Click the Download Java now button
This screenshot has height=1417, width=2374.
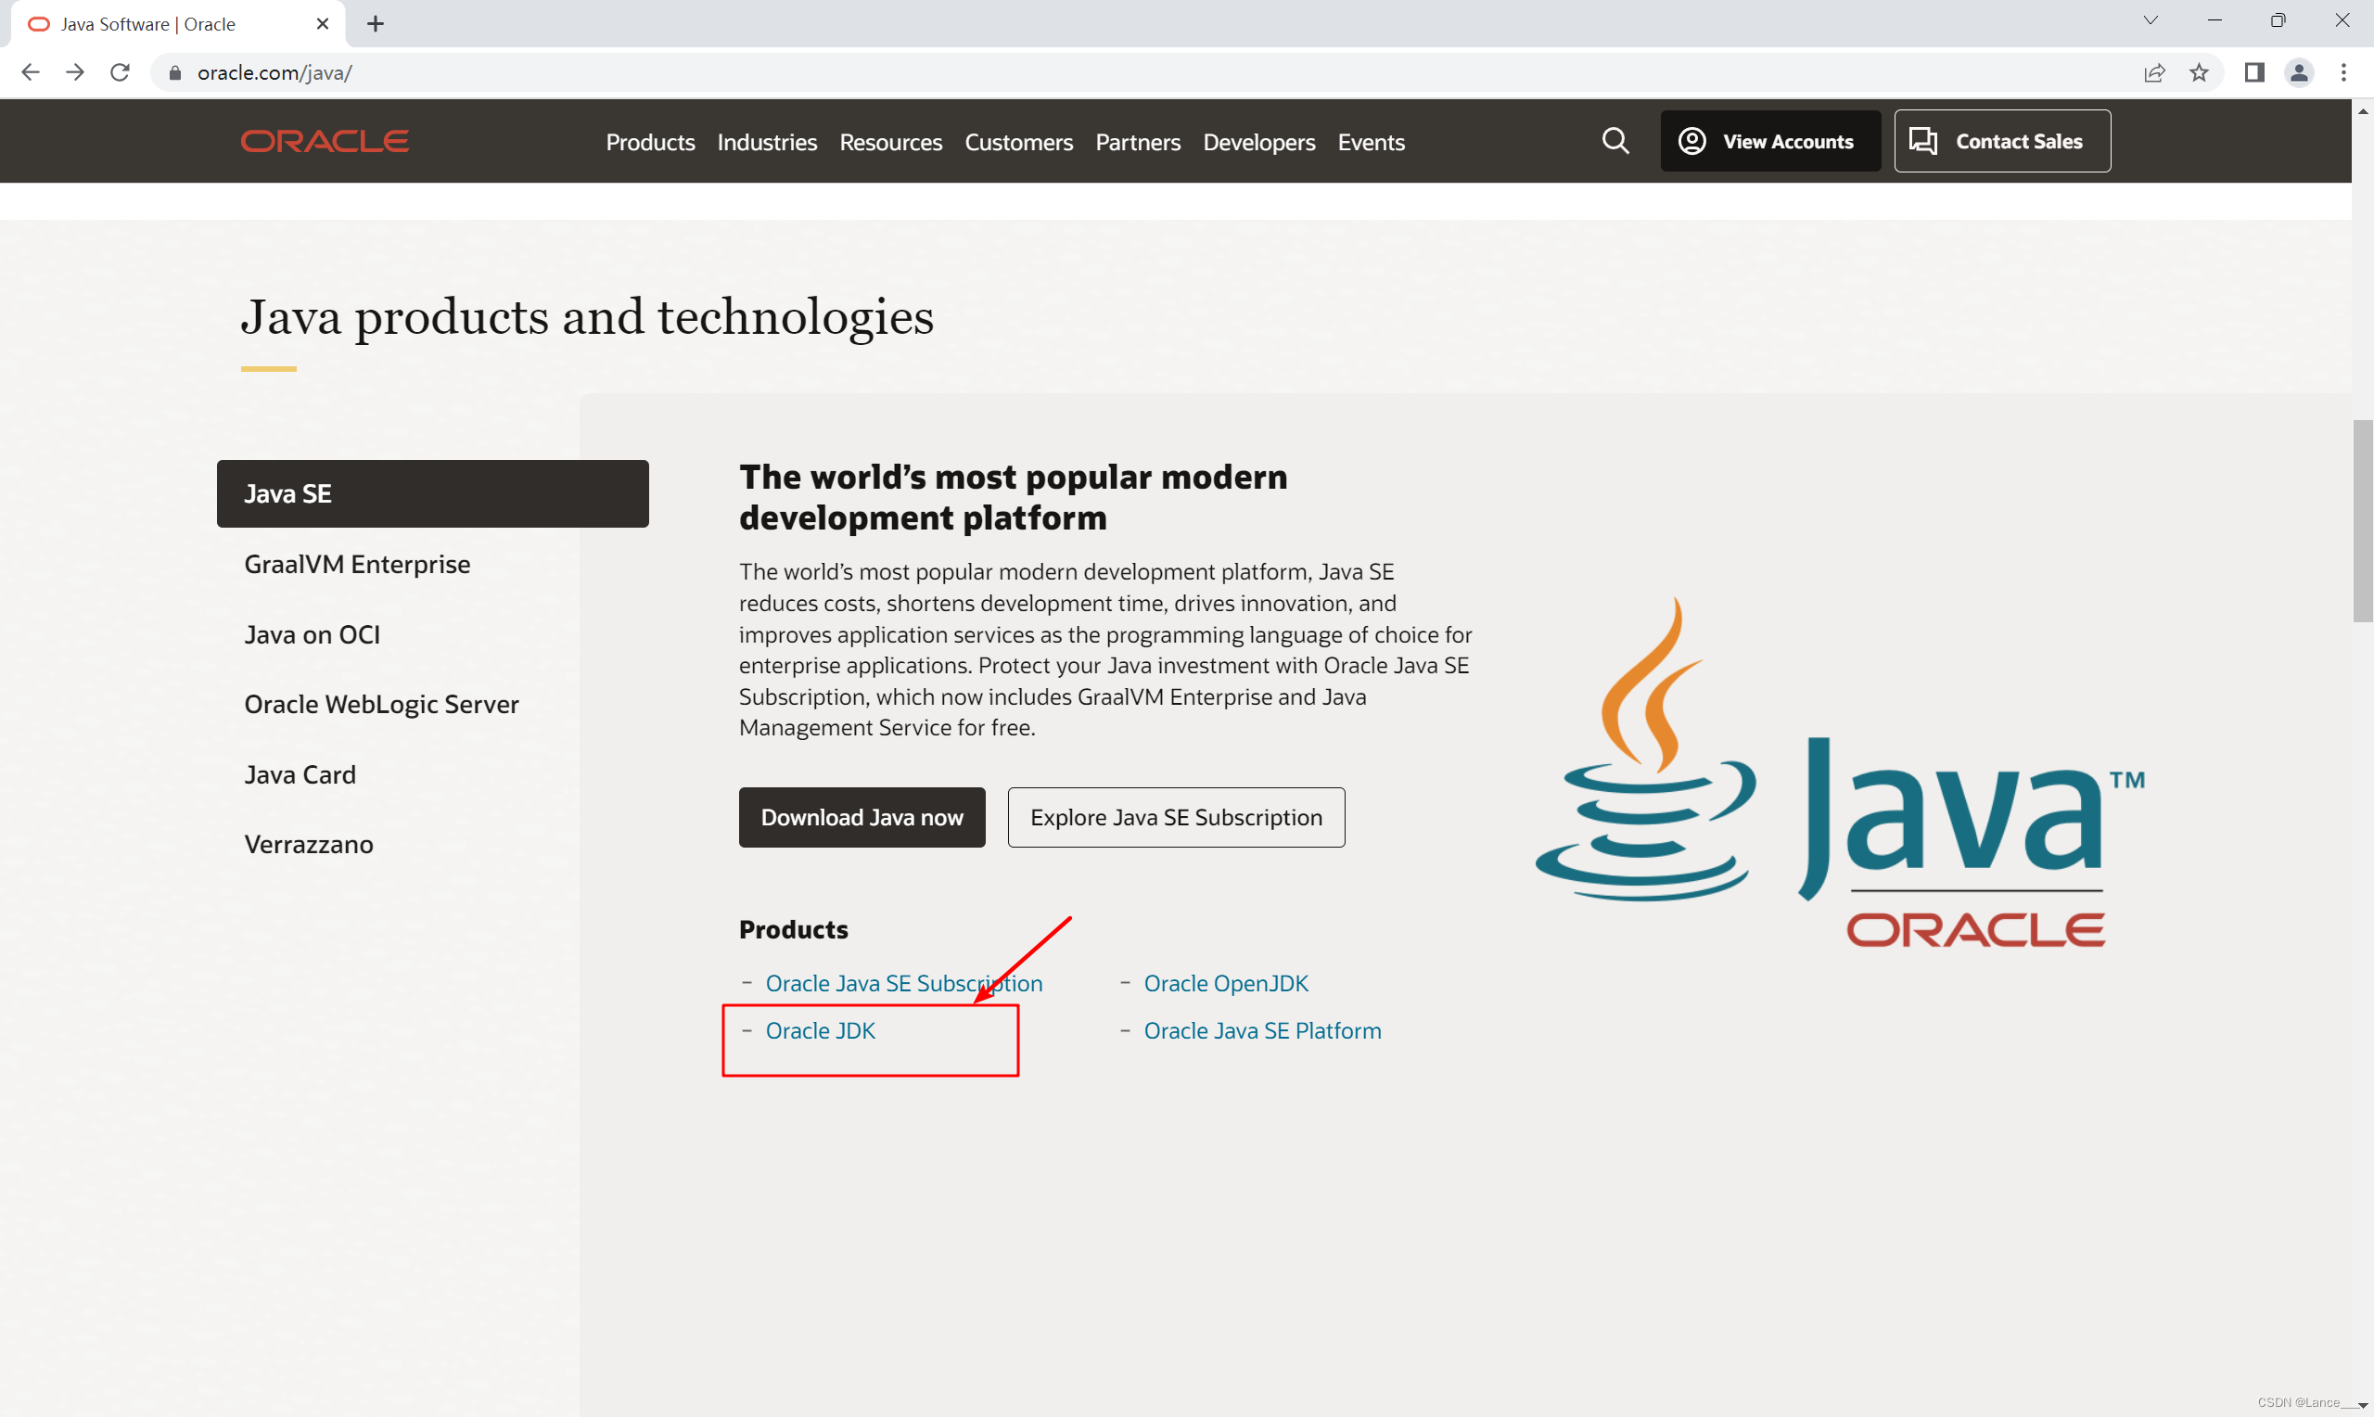coord(862,817)
